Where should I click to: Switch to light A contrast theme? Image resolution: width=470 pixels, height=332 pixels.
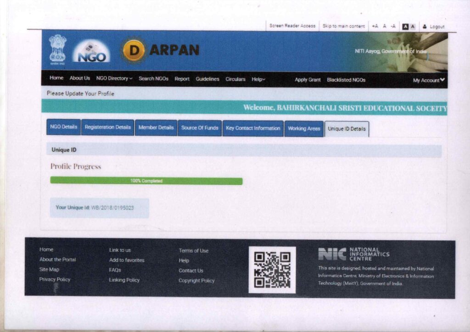tap(413, 27)
